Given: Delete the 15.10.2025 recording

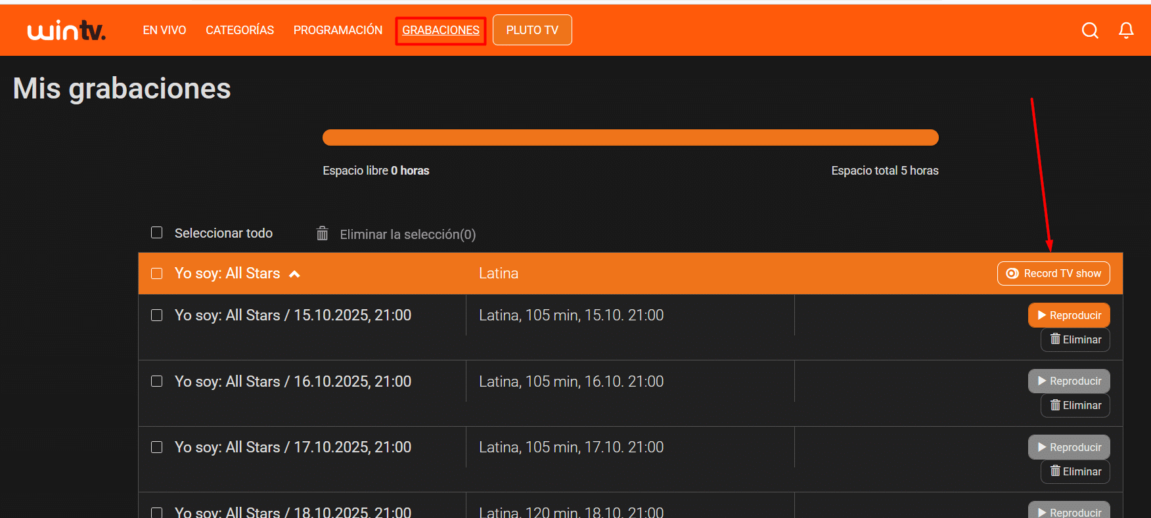Looking at the screenshot, I should [x=1075, y=339].
